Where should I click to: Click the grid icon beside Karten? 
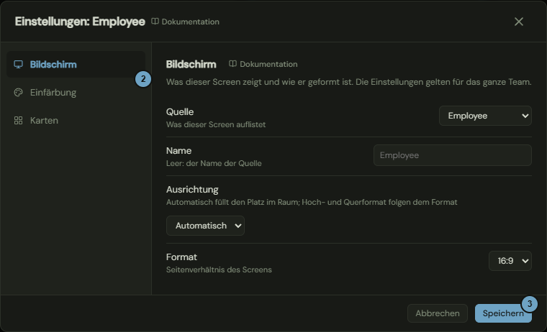(18, 120)
